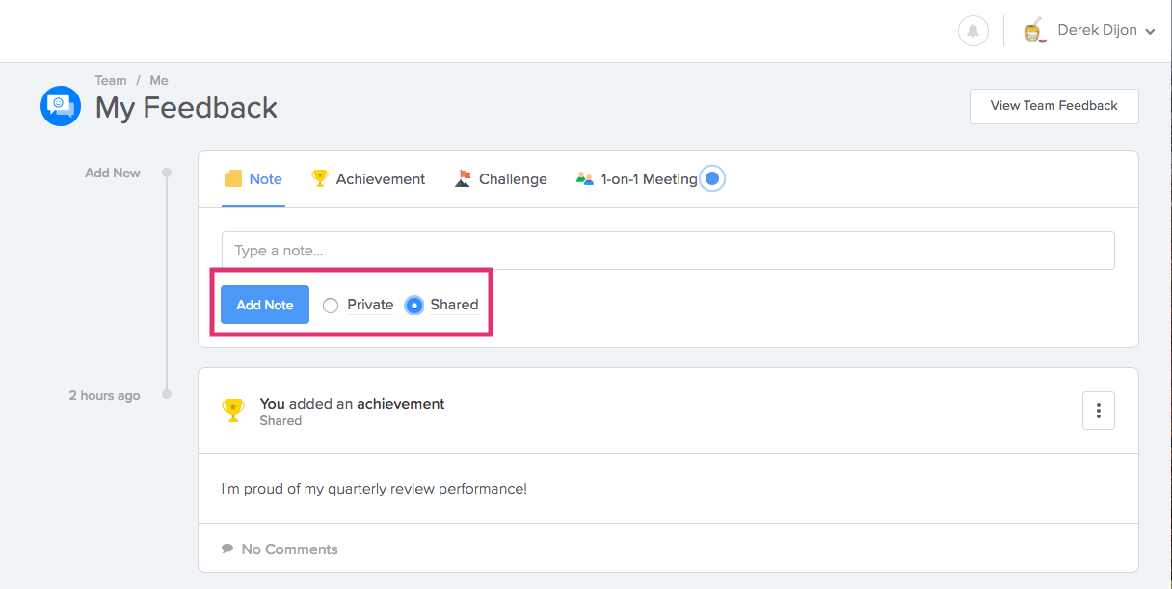Click the 'My Feedback' page title
Viewport: 1172px width, 589px height.
186,107
